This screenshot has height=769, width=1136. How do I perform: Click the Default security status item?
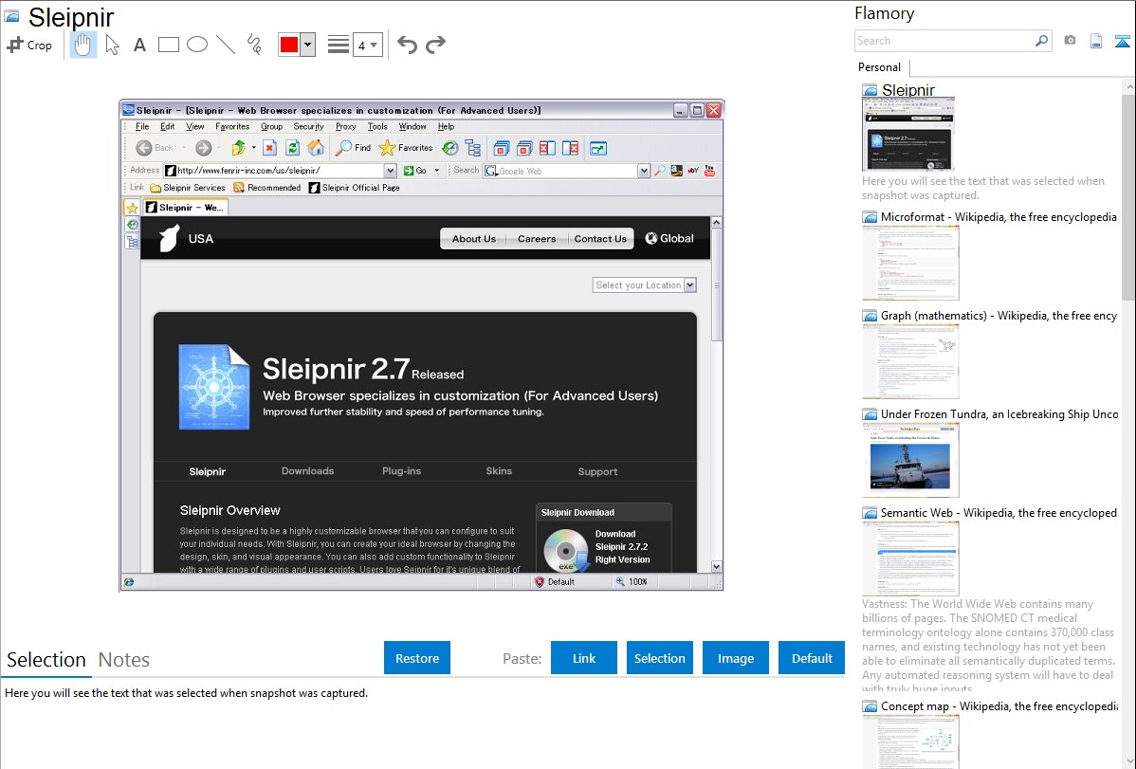point(554,582)
